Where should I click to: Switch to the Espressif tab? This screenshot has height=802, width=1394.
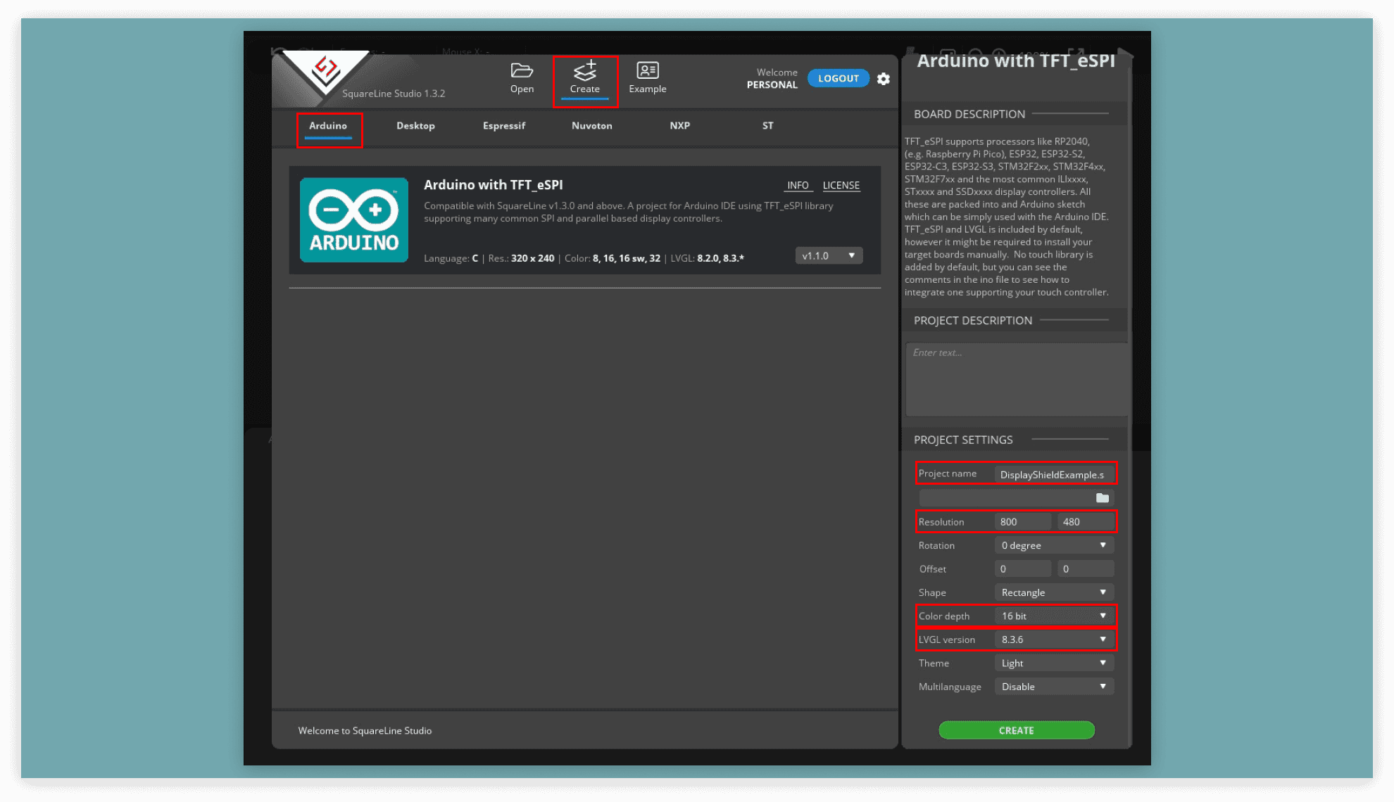tap(504, 125)
